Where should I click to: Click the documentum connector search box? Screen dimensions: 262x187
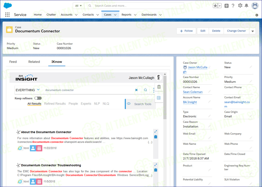pos(89,90)
